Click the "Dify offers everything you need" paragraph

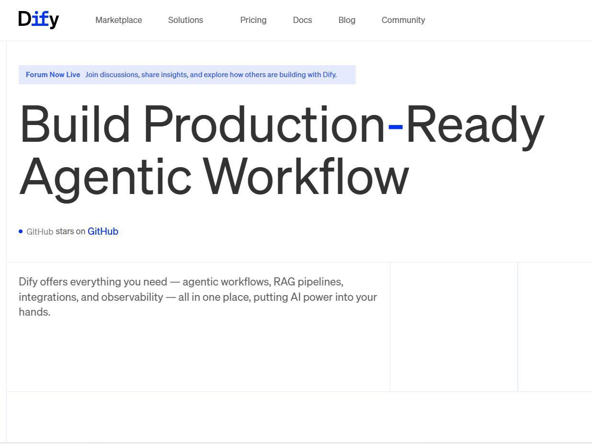pyautogui.click(x=198, y=297)
